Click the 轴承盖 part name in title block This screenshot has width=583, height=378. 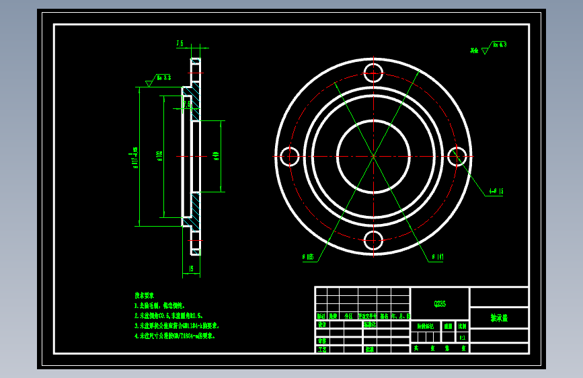tap(499, 317)
